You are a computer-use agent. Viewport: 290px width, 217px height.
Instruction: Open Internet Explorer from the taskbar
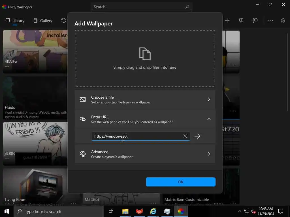[x=153, y=211]
